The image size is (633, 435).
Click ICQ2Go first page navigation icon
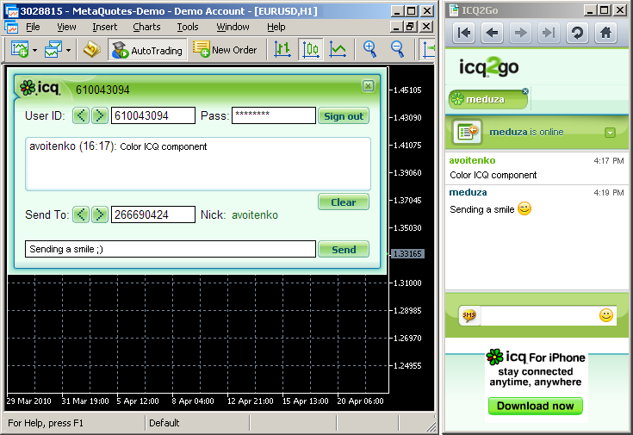coord(463,33)
